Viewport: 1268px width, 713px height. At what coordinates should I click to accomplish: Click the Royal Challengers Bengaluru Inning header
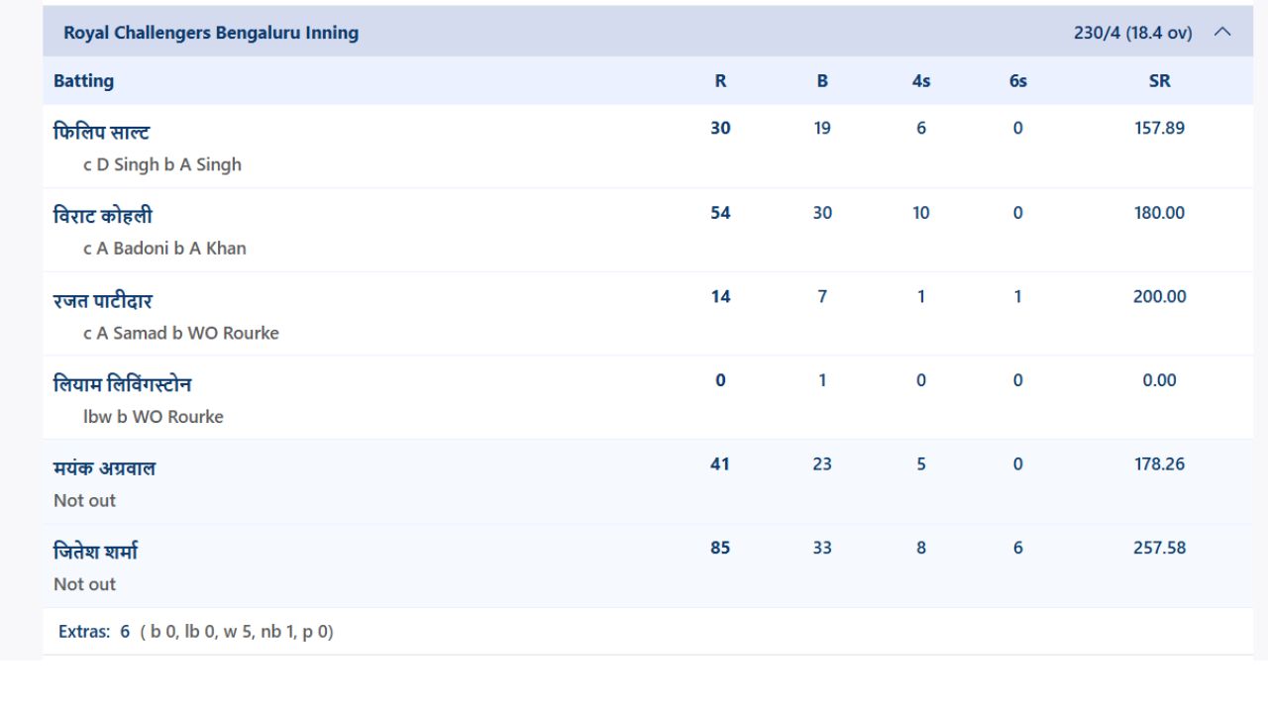coord(648,32)
